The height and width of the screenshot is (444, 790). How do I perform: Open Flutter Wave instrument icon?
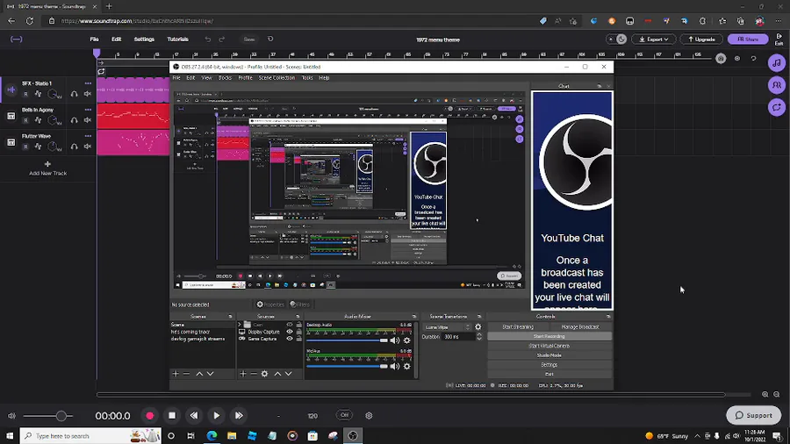pyautogui.click(x=11, y=142)
